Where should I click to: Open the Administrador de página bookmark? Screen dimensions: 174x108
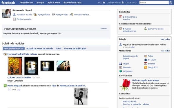[130, 57]
